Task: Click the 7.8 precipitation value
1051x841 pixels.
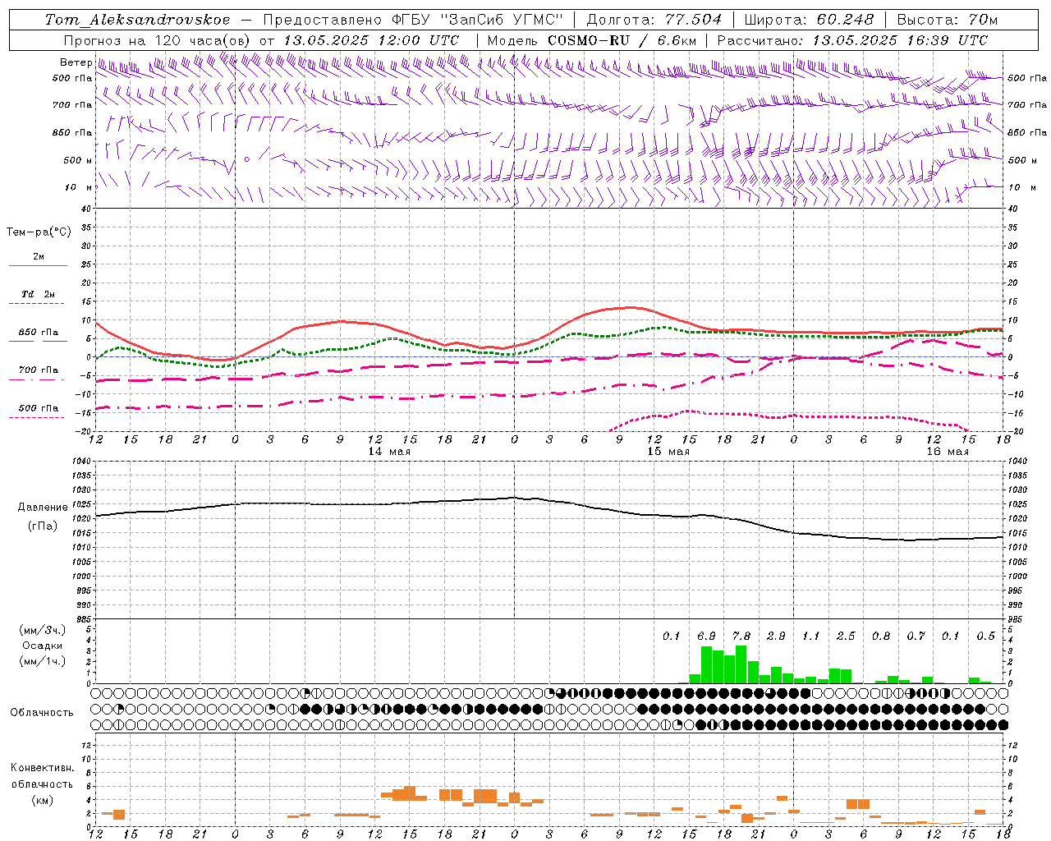Action: 741,636
